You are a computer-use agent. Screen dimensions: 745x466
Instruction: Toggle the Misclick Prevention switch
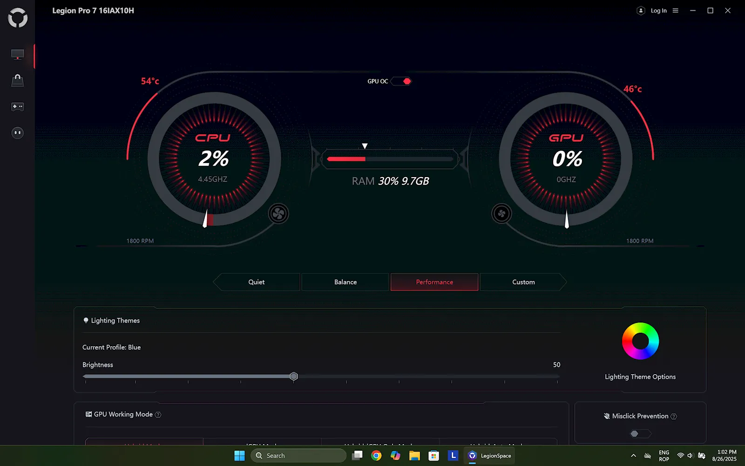(640, 434)
